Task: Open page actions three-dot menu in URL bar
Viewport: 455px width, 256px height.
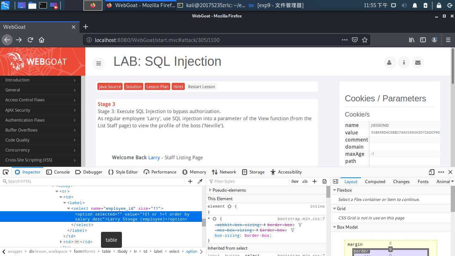Action: (344, 40)
